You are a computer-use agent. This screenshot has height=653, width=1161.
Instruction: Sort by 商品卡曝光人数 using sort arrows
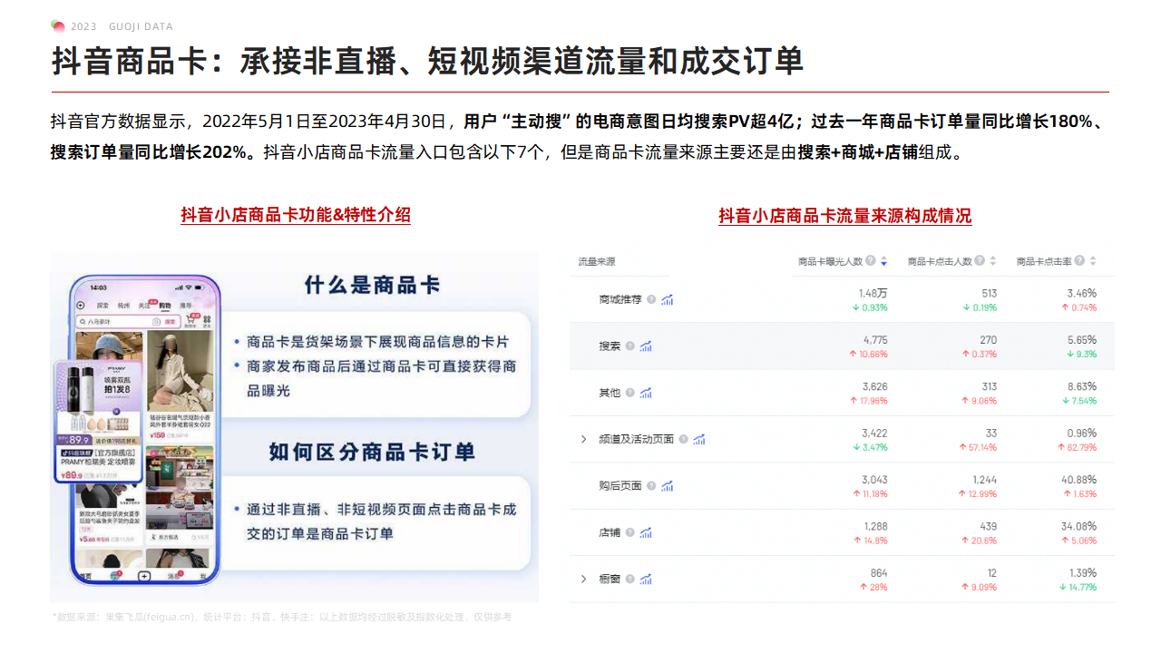(883, 261)
